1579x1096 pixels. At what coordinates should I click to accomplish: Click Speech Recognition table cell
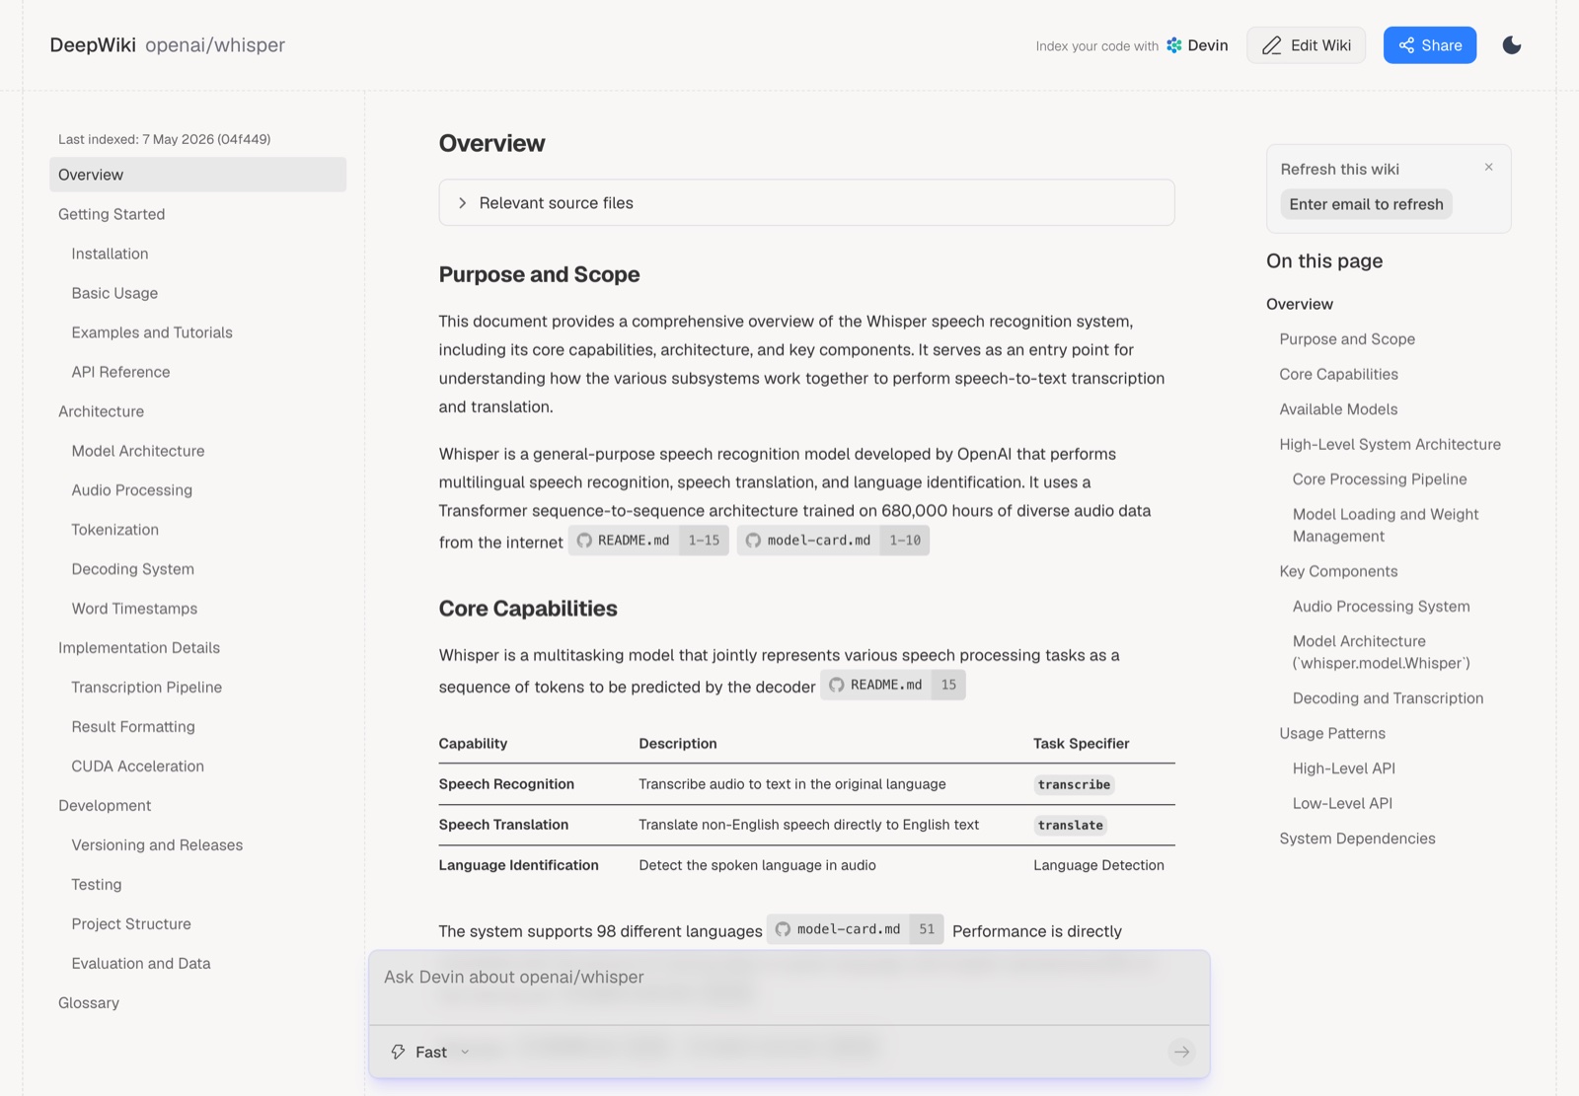point(506,784)
